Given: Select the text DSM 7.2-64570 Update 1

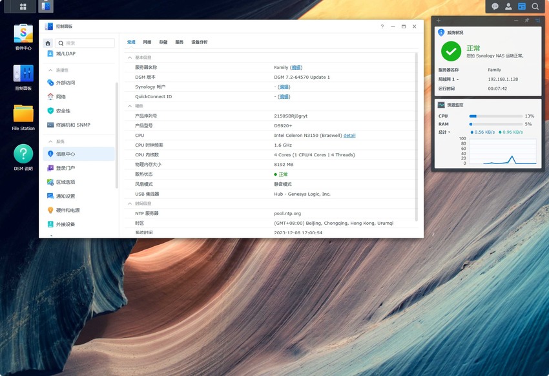Looking at the screenshot, I should click(x=302, y=78).
